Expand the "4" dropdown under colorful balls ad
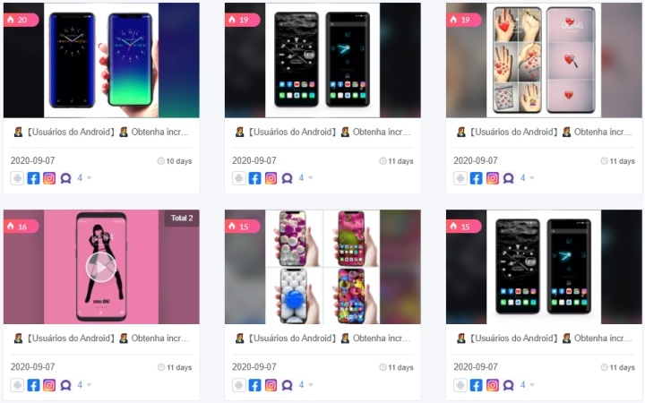 [x=305, y=385]
